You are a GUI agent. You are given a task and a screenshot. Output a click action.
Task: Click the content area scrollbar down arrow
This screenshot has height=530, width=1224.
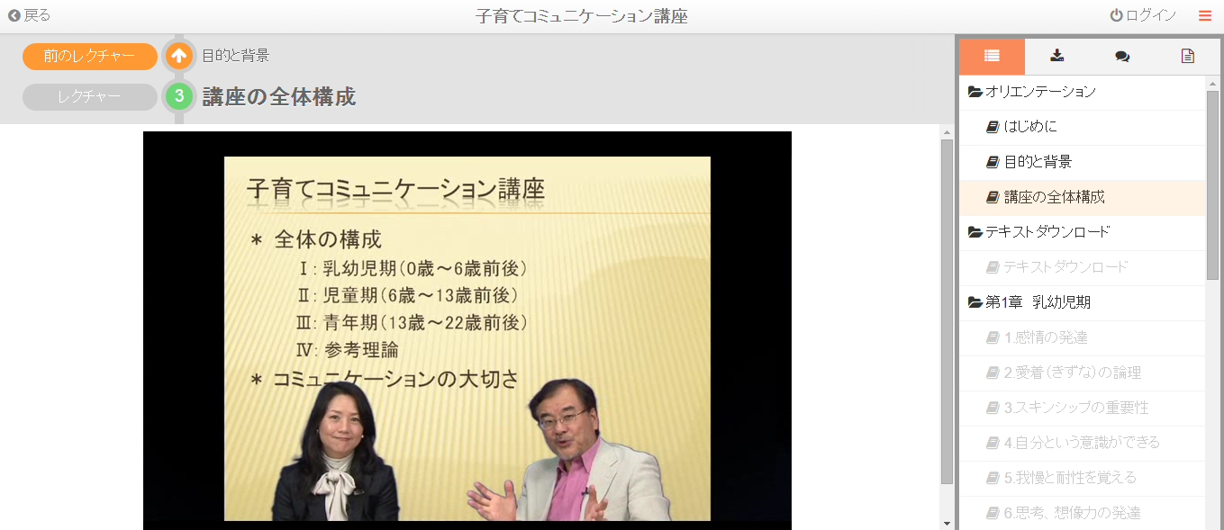tap(947, 523)
